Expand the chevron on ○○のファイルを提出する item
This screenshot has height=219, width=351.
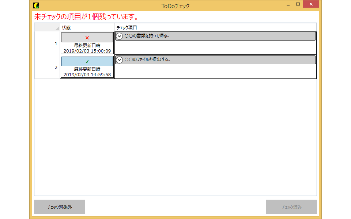(120, 59)
